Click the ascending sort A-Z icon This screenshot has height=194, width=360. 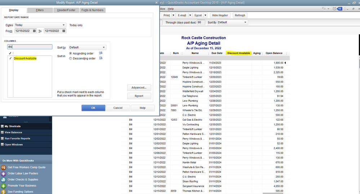101,53
